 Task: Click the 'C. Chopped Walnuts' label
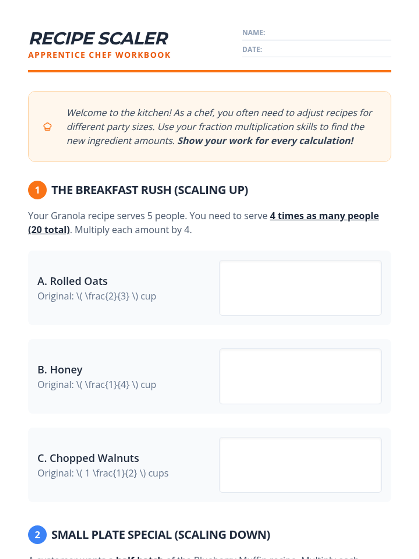click(88, 458)
